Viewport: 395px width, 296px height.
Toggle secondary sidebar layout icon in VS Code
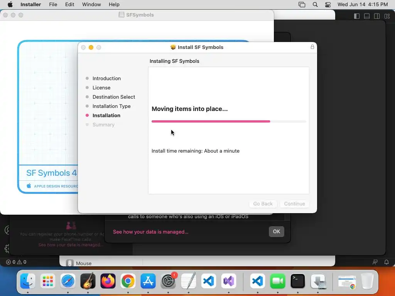pyautogui.click(x=377, y=16)
